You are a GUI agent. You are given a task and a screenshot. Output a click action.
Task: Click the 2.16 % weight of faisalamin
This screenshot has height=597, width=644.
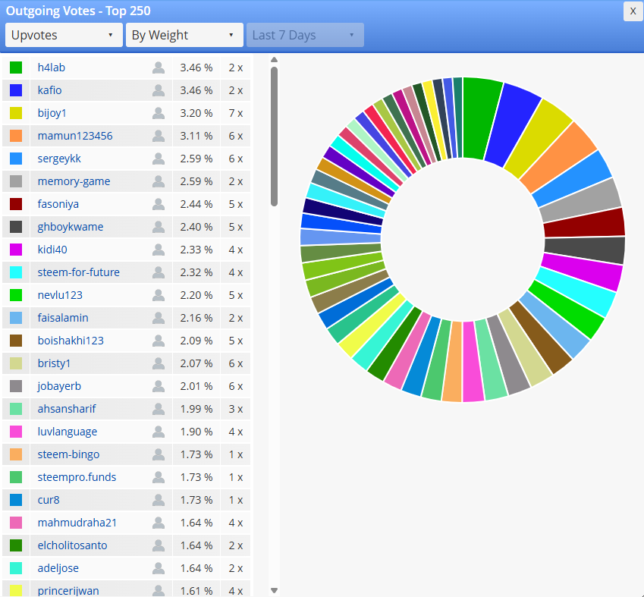click(x=196, y=318)
